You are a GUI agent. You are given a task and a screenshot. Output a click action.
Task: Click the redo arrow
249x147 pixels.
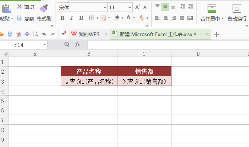click(53, 34)
